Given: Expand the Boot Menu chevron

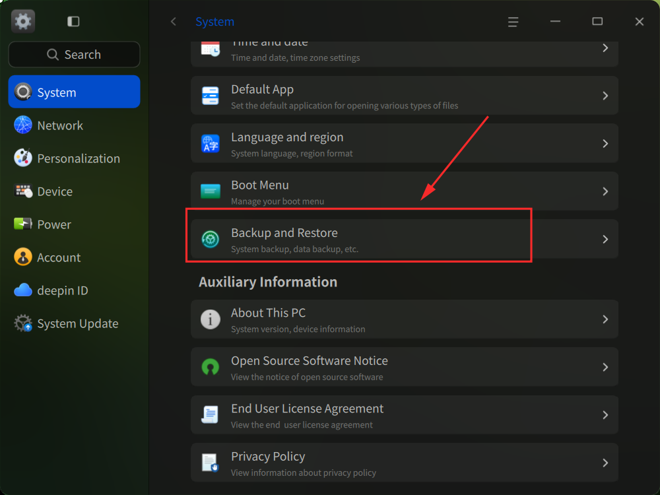Looking at the screenshot, I should point(605,191).
